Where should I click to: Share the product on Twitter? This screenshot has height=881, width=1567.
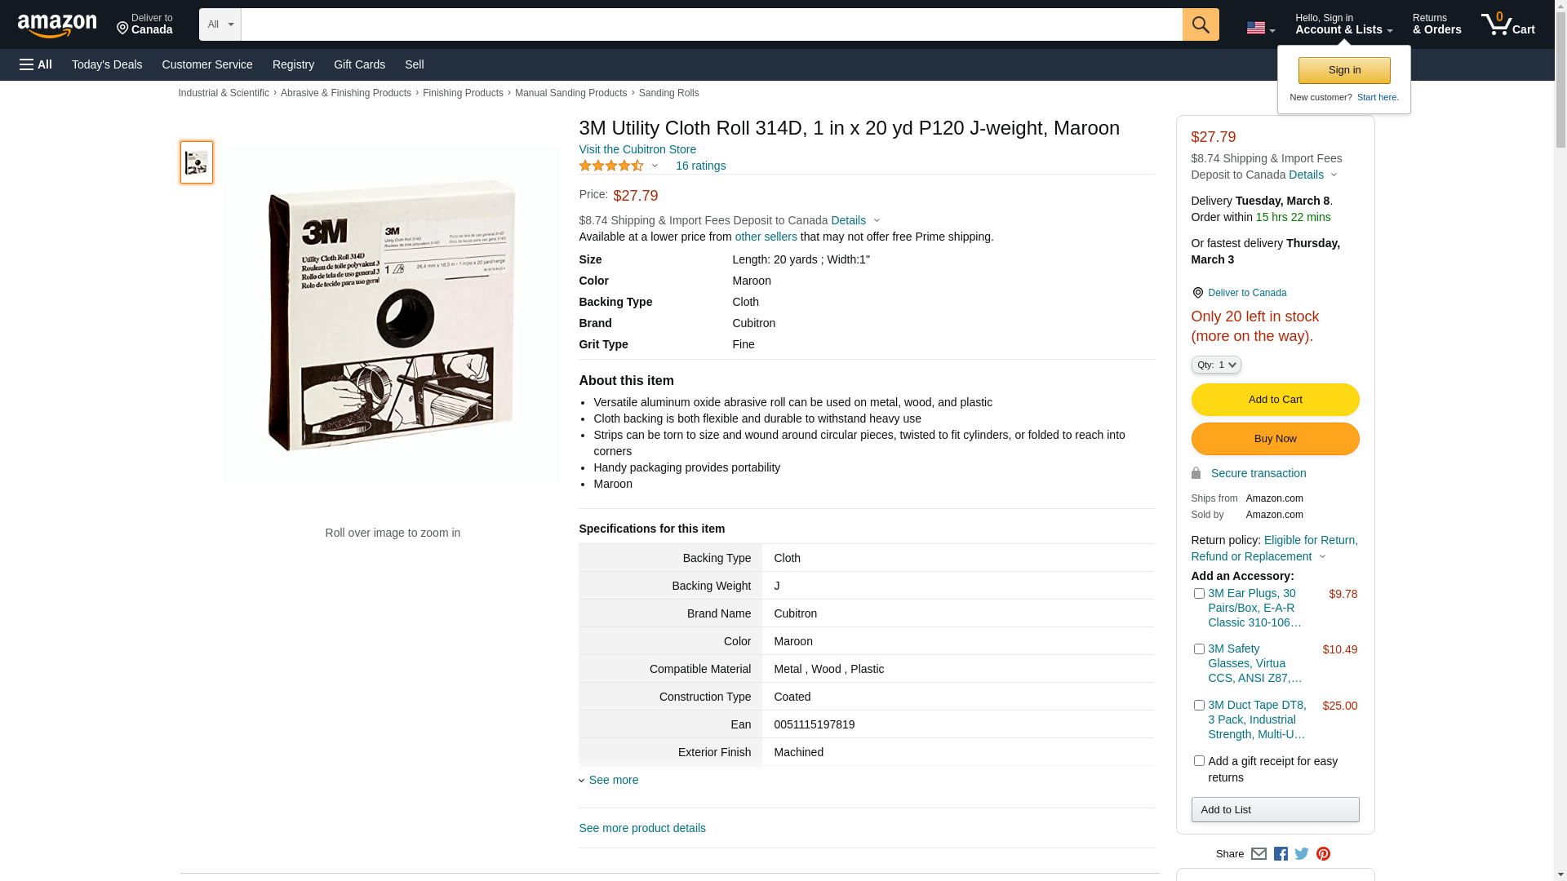pos(1302,854)
